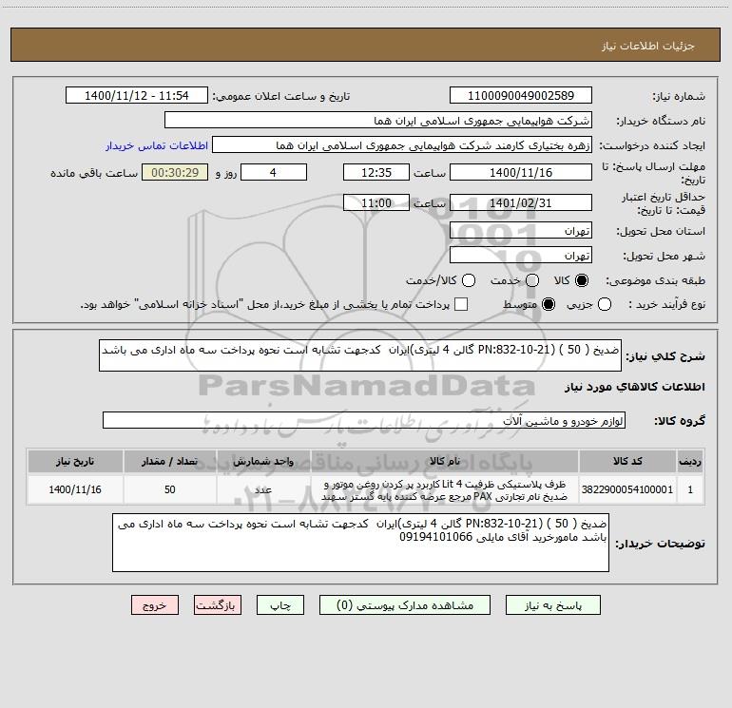Click the price validity date field 1401/02/31
This screenshot has width=732, height=708.
tap(520, 202)
